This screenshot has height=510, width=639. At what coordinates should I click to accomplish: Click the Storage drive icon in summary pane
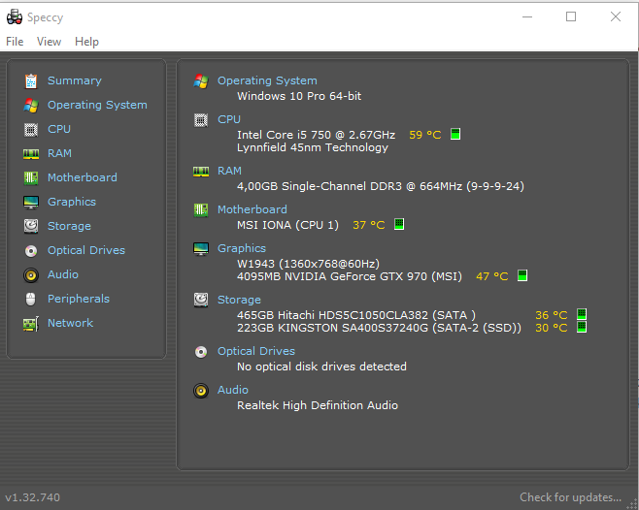point(201,300)
